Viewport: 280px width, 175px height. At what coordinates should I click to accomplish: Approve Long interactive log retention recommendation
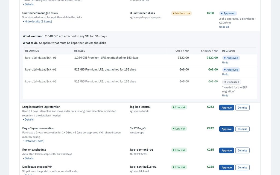click(x=226, y=107)
